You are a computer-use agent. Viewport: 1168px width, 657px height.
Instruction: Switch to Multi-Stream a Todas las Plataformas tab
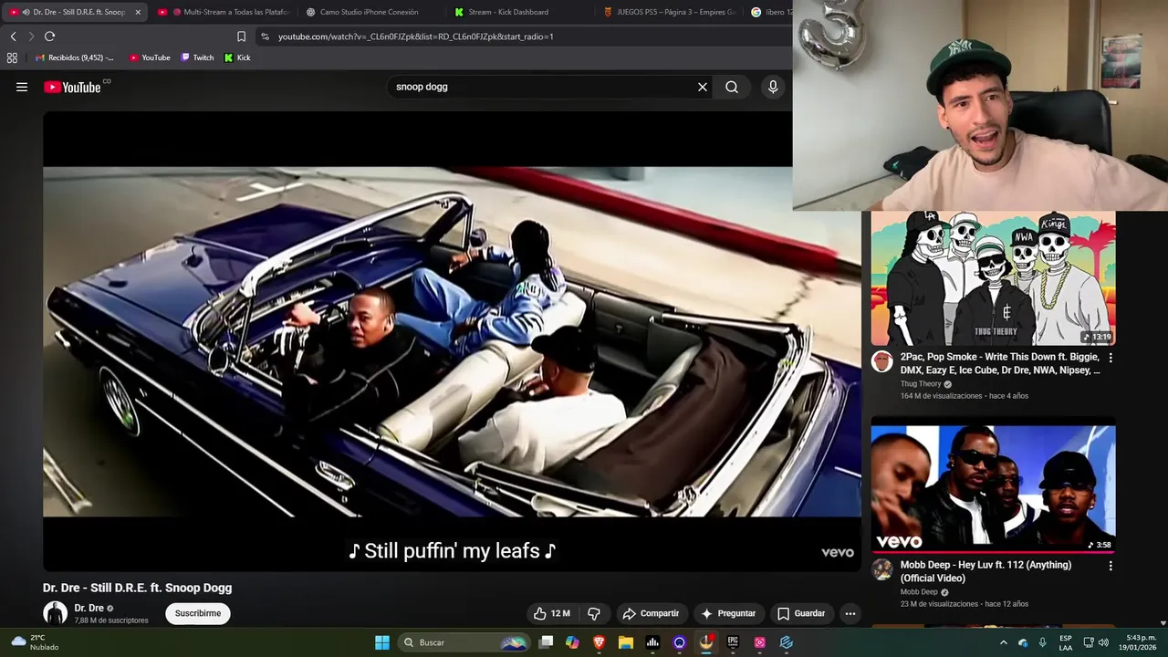coord(223,12)
